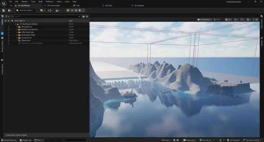Screen dimensions: 264x142
Task: Collapse the SP_Northlands (Editor) world row
Action: [x=16, y=24]
